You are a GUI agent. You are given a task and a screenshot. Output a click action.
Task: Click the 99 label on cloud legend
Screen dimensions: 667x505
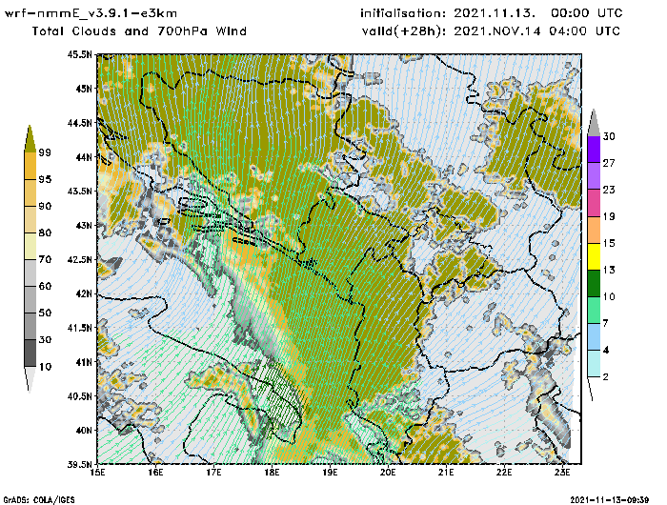point(45,152)
